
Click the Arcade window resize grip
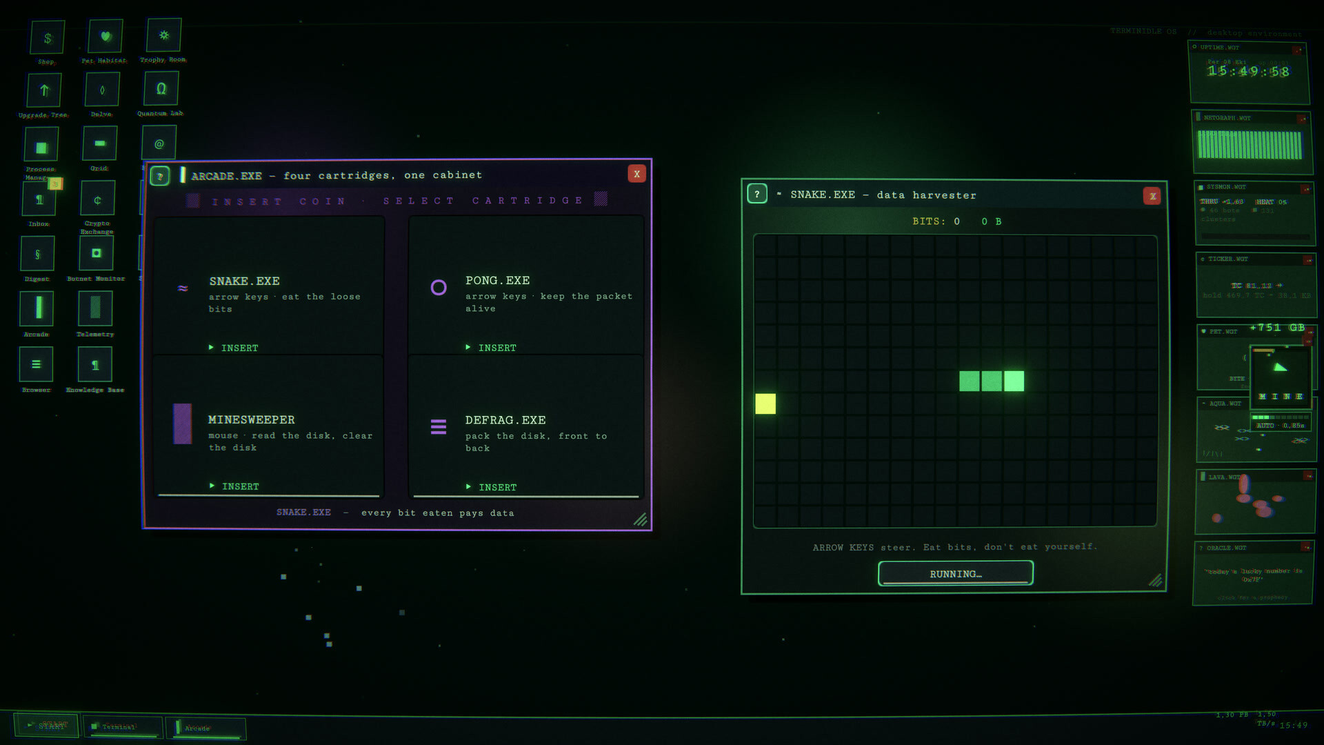point(640,519)
